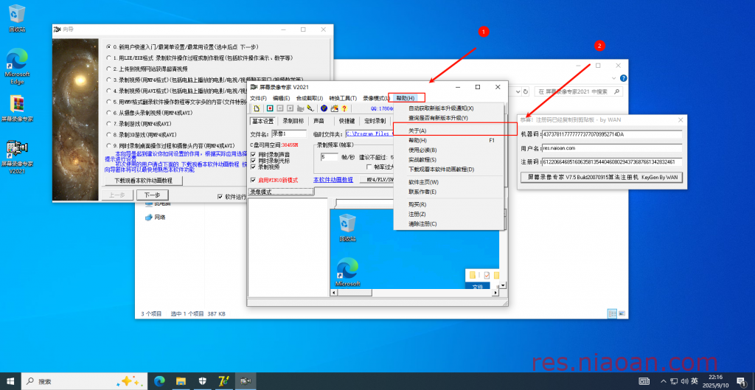Choose 使用必读(B) menu item
755x390 pixels.
click(449, 150)
